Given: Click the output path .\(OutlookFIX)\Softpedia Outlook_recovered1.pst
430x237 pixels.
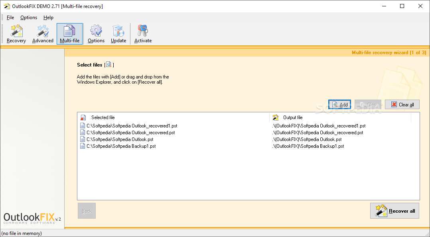Looking at the screenshot, I should pyautogui.click(x=319, y=126).
